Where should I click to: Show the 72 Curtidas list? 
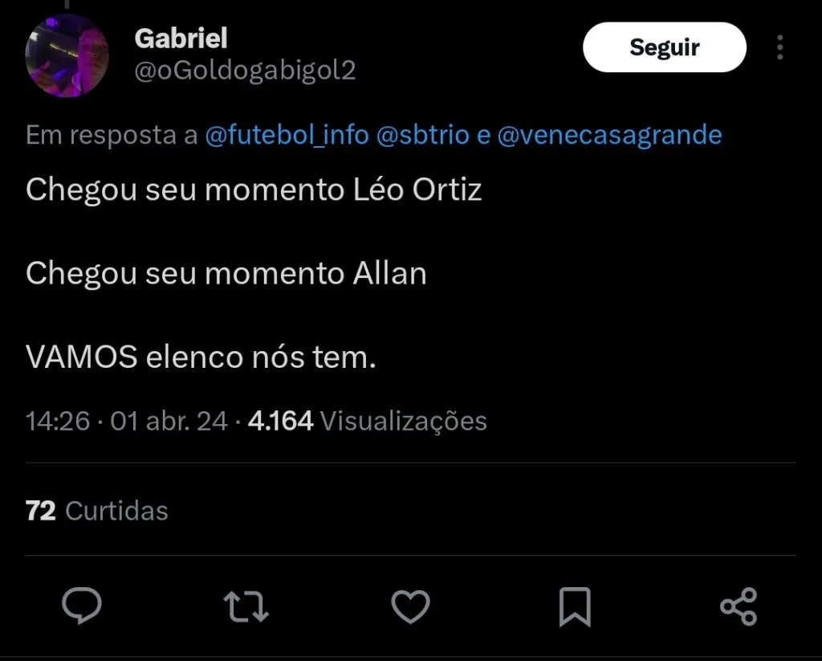pyautogui.click(x=97, y=511)
